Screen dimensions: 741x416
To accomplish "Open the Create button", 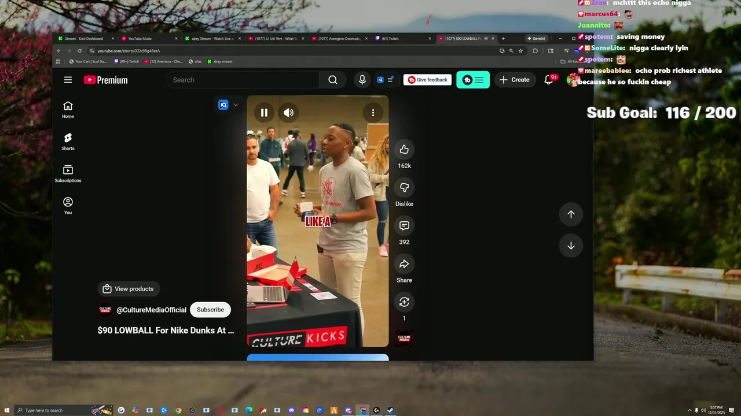I will (515, 80).
